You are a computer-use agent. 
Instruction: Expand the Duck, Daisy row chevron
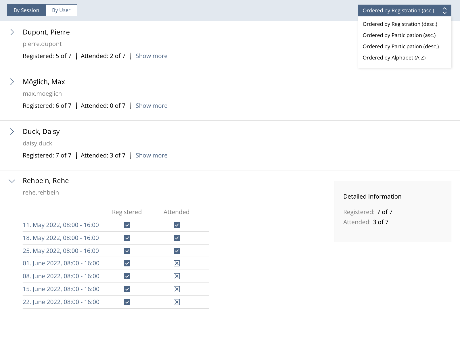(12, 132)
